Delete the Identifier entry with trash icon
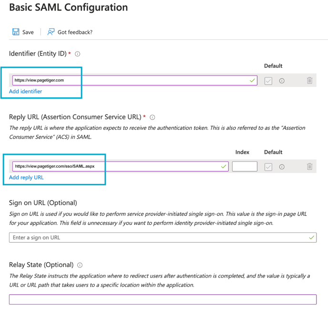The width and height of the screenshot is (328, 309). coord(309,81)
